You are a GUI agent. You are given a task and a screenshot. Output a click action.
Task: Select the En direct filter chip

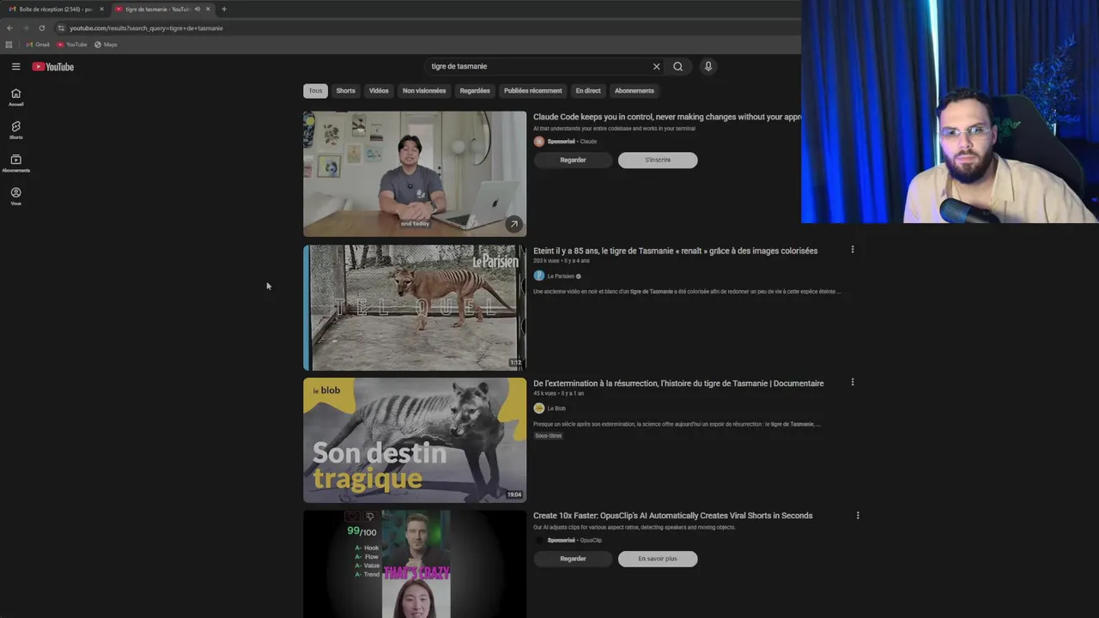click(588, 90)
